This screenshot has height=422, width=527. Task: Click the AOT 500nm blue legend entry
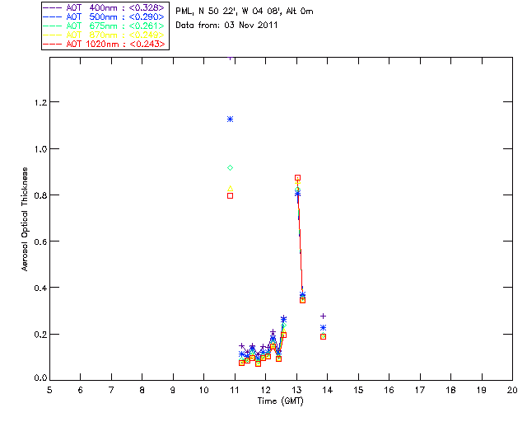(104, 16)
